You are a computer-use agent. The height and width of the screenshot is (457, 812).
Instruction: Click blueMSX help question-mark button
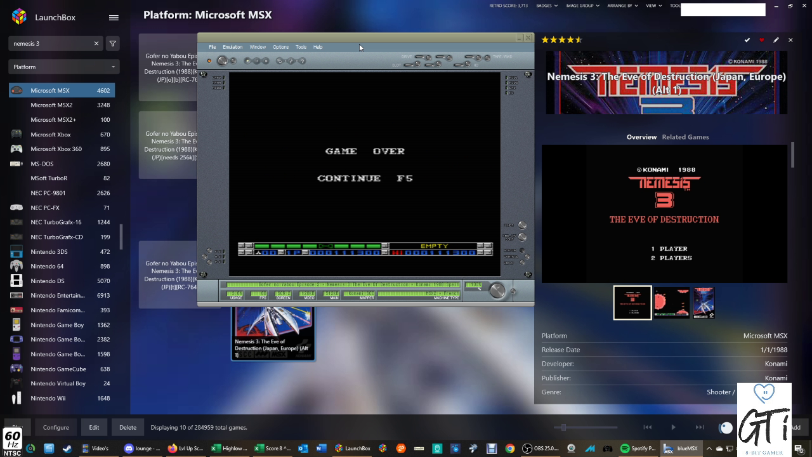click(302, 61)
